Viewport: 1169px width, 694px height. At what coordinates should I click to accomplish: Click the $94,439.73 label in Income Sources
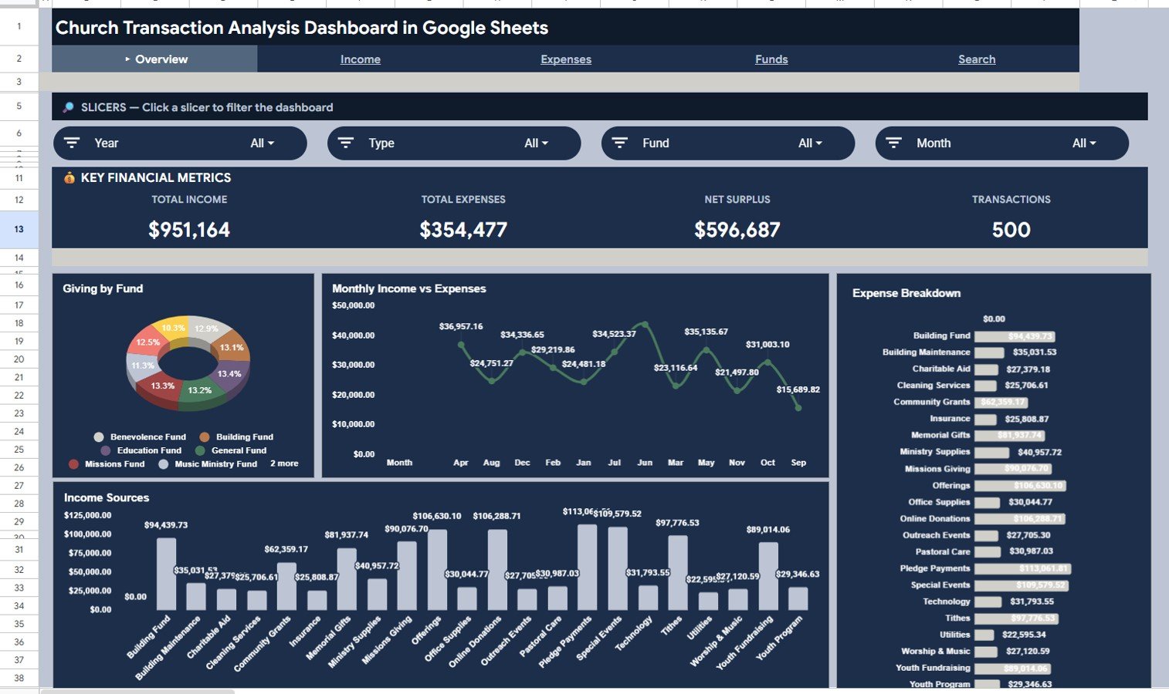[x=166, y=525]
